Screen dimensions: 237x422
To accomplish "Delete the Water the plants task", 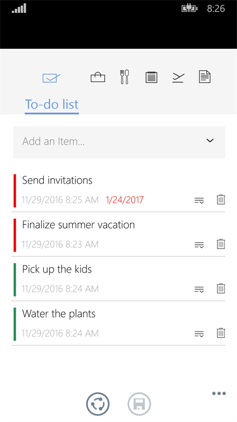I will click(221, 333).
